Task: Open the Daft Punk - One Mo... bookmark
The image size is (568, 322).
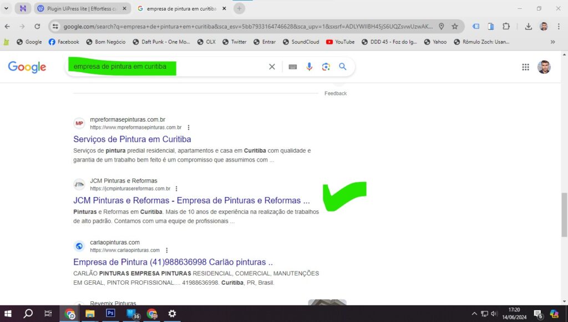Action: point(161,42)
